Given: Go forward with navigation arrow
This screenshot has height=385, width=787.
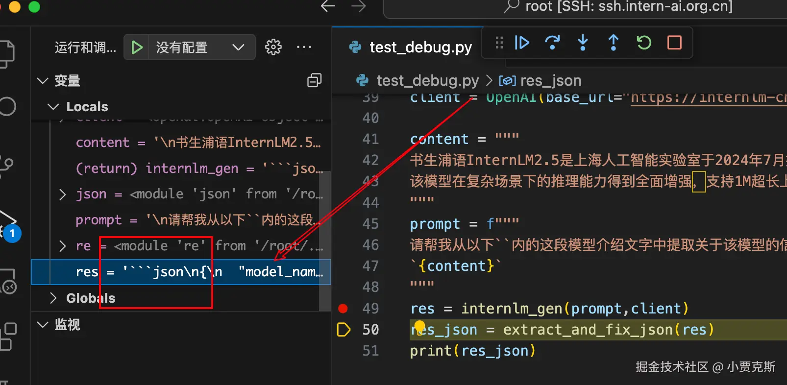Looking at the screenshot, I should [x=359, y=6].
